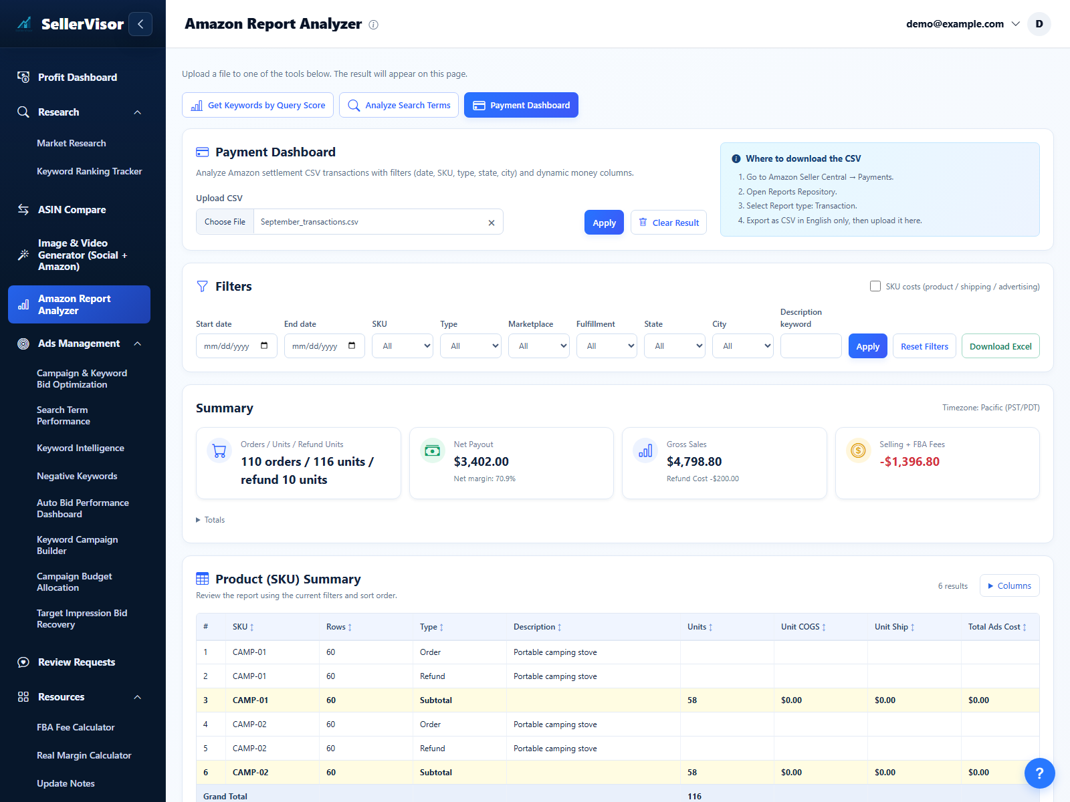Click the Amazon Report Analyzer chart icon
The image size is (1070, 802).
(23, 305)
